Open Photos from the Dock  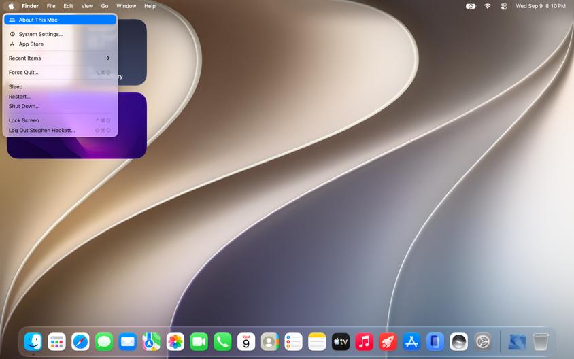click(175, 342)
